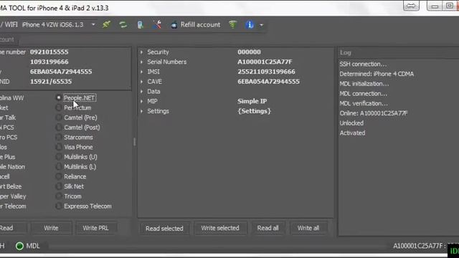Click the Write PRL button
The image size is (459, 258).
[95, 228]
